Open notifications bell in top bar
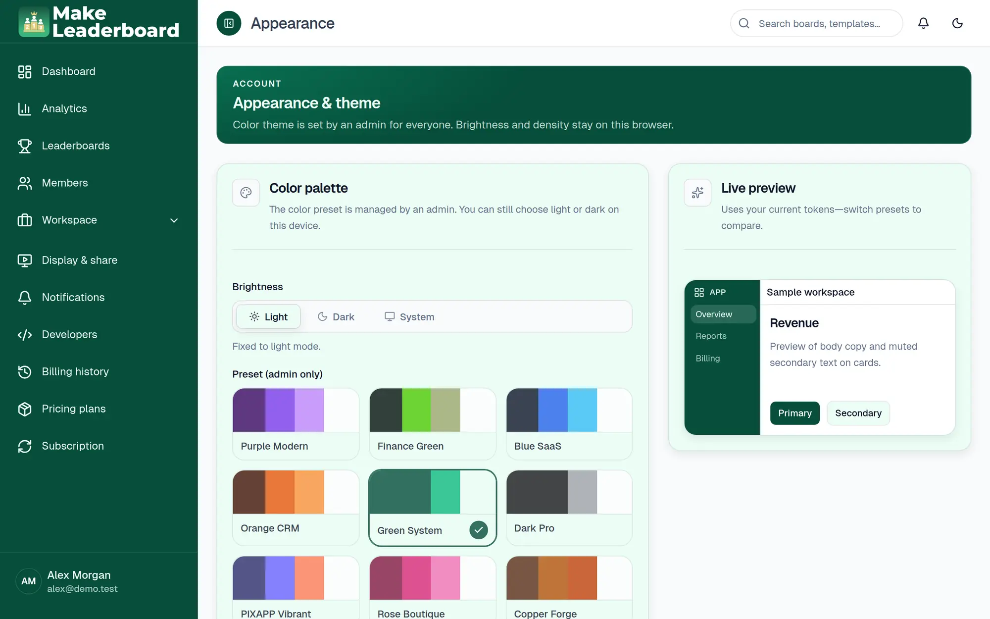990x619 pixels. [923, 23]
